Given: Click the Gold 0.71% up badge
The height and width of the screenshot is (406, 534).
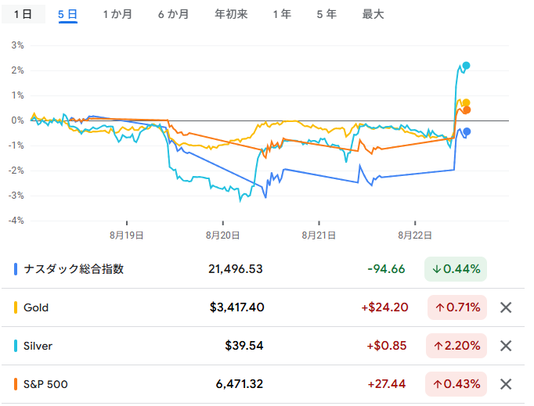Looking at the screenshot, I should [x=457, y=307].
